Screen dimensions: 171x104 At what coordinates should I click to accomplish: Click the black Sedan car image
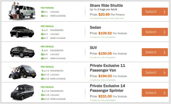coord(22,32)
